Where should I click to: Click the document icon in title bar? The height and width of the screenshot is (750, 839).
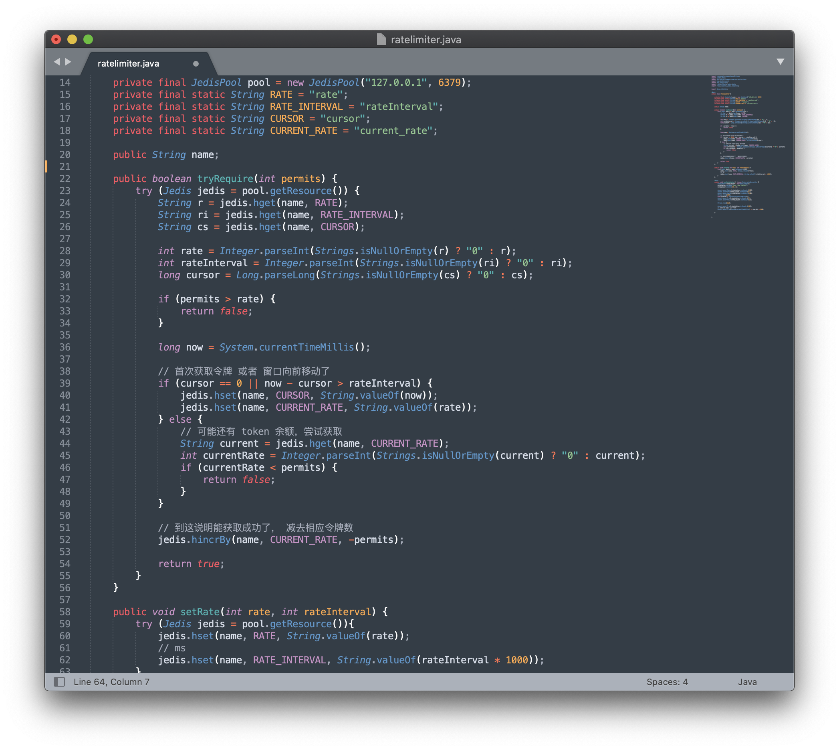381,40
